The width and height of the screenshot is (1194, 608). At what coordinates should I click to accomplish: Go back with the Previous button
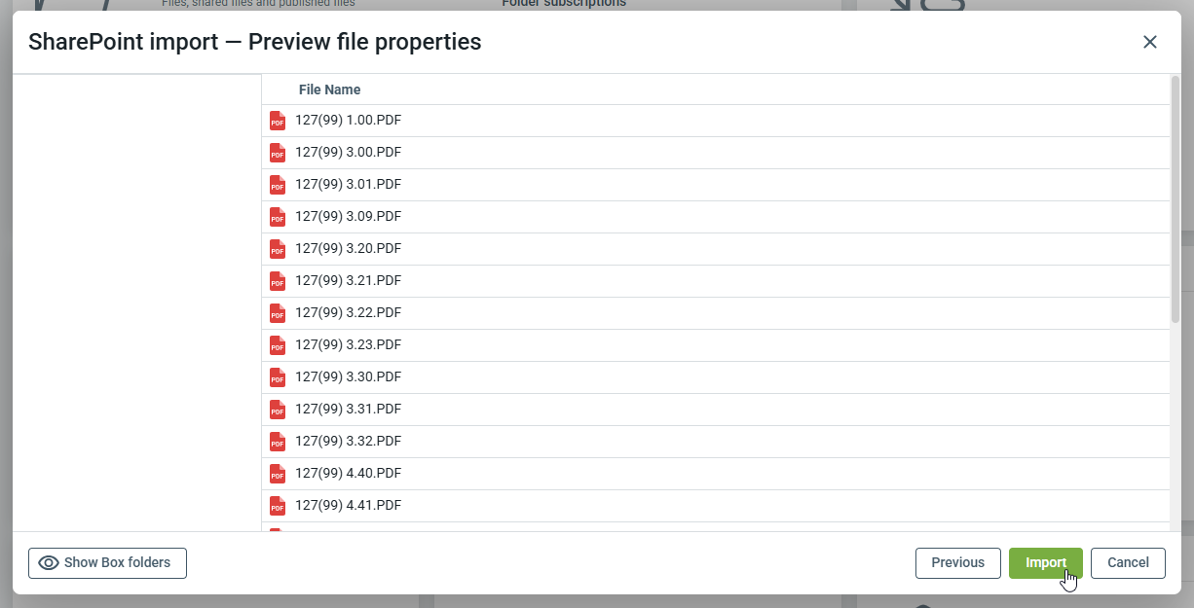957,563
